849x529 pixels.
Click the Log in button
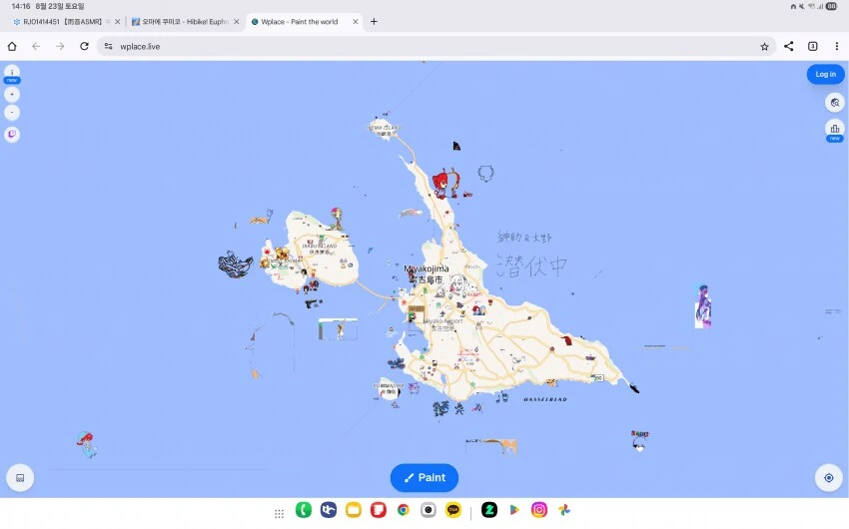[825, 74]
